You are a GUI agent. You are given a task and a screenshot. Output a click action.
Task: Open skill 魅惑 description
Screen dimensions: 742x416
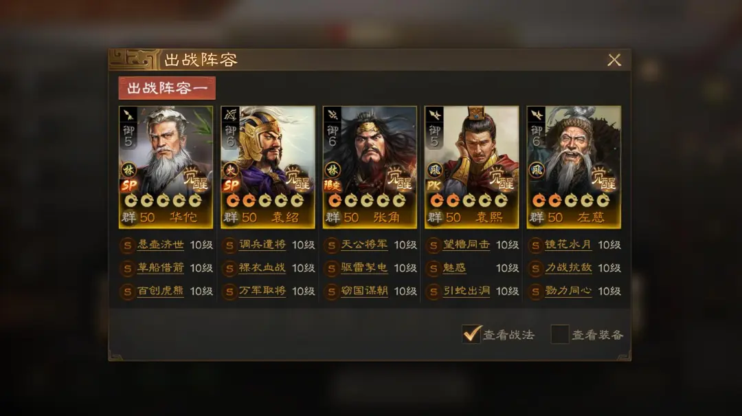pyautogui.click(x=454, y=267)
